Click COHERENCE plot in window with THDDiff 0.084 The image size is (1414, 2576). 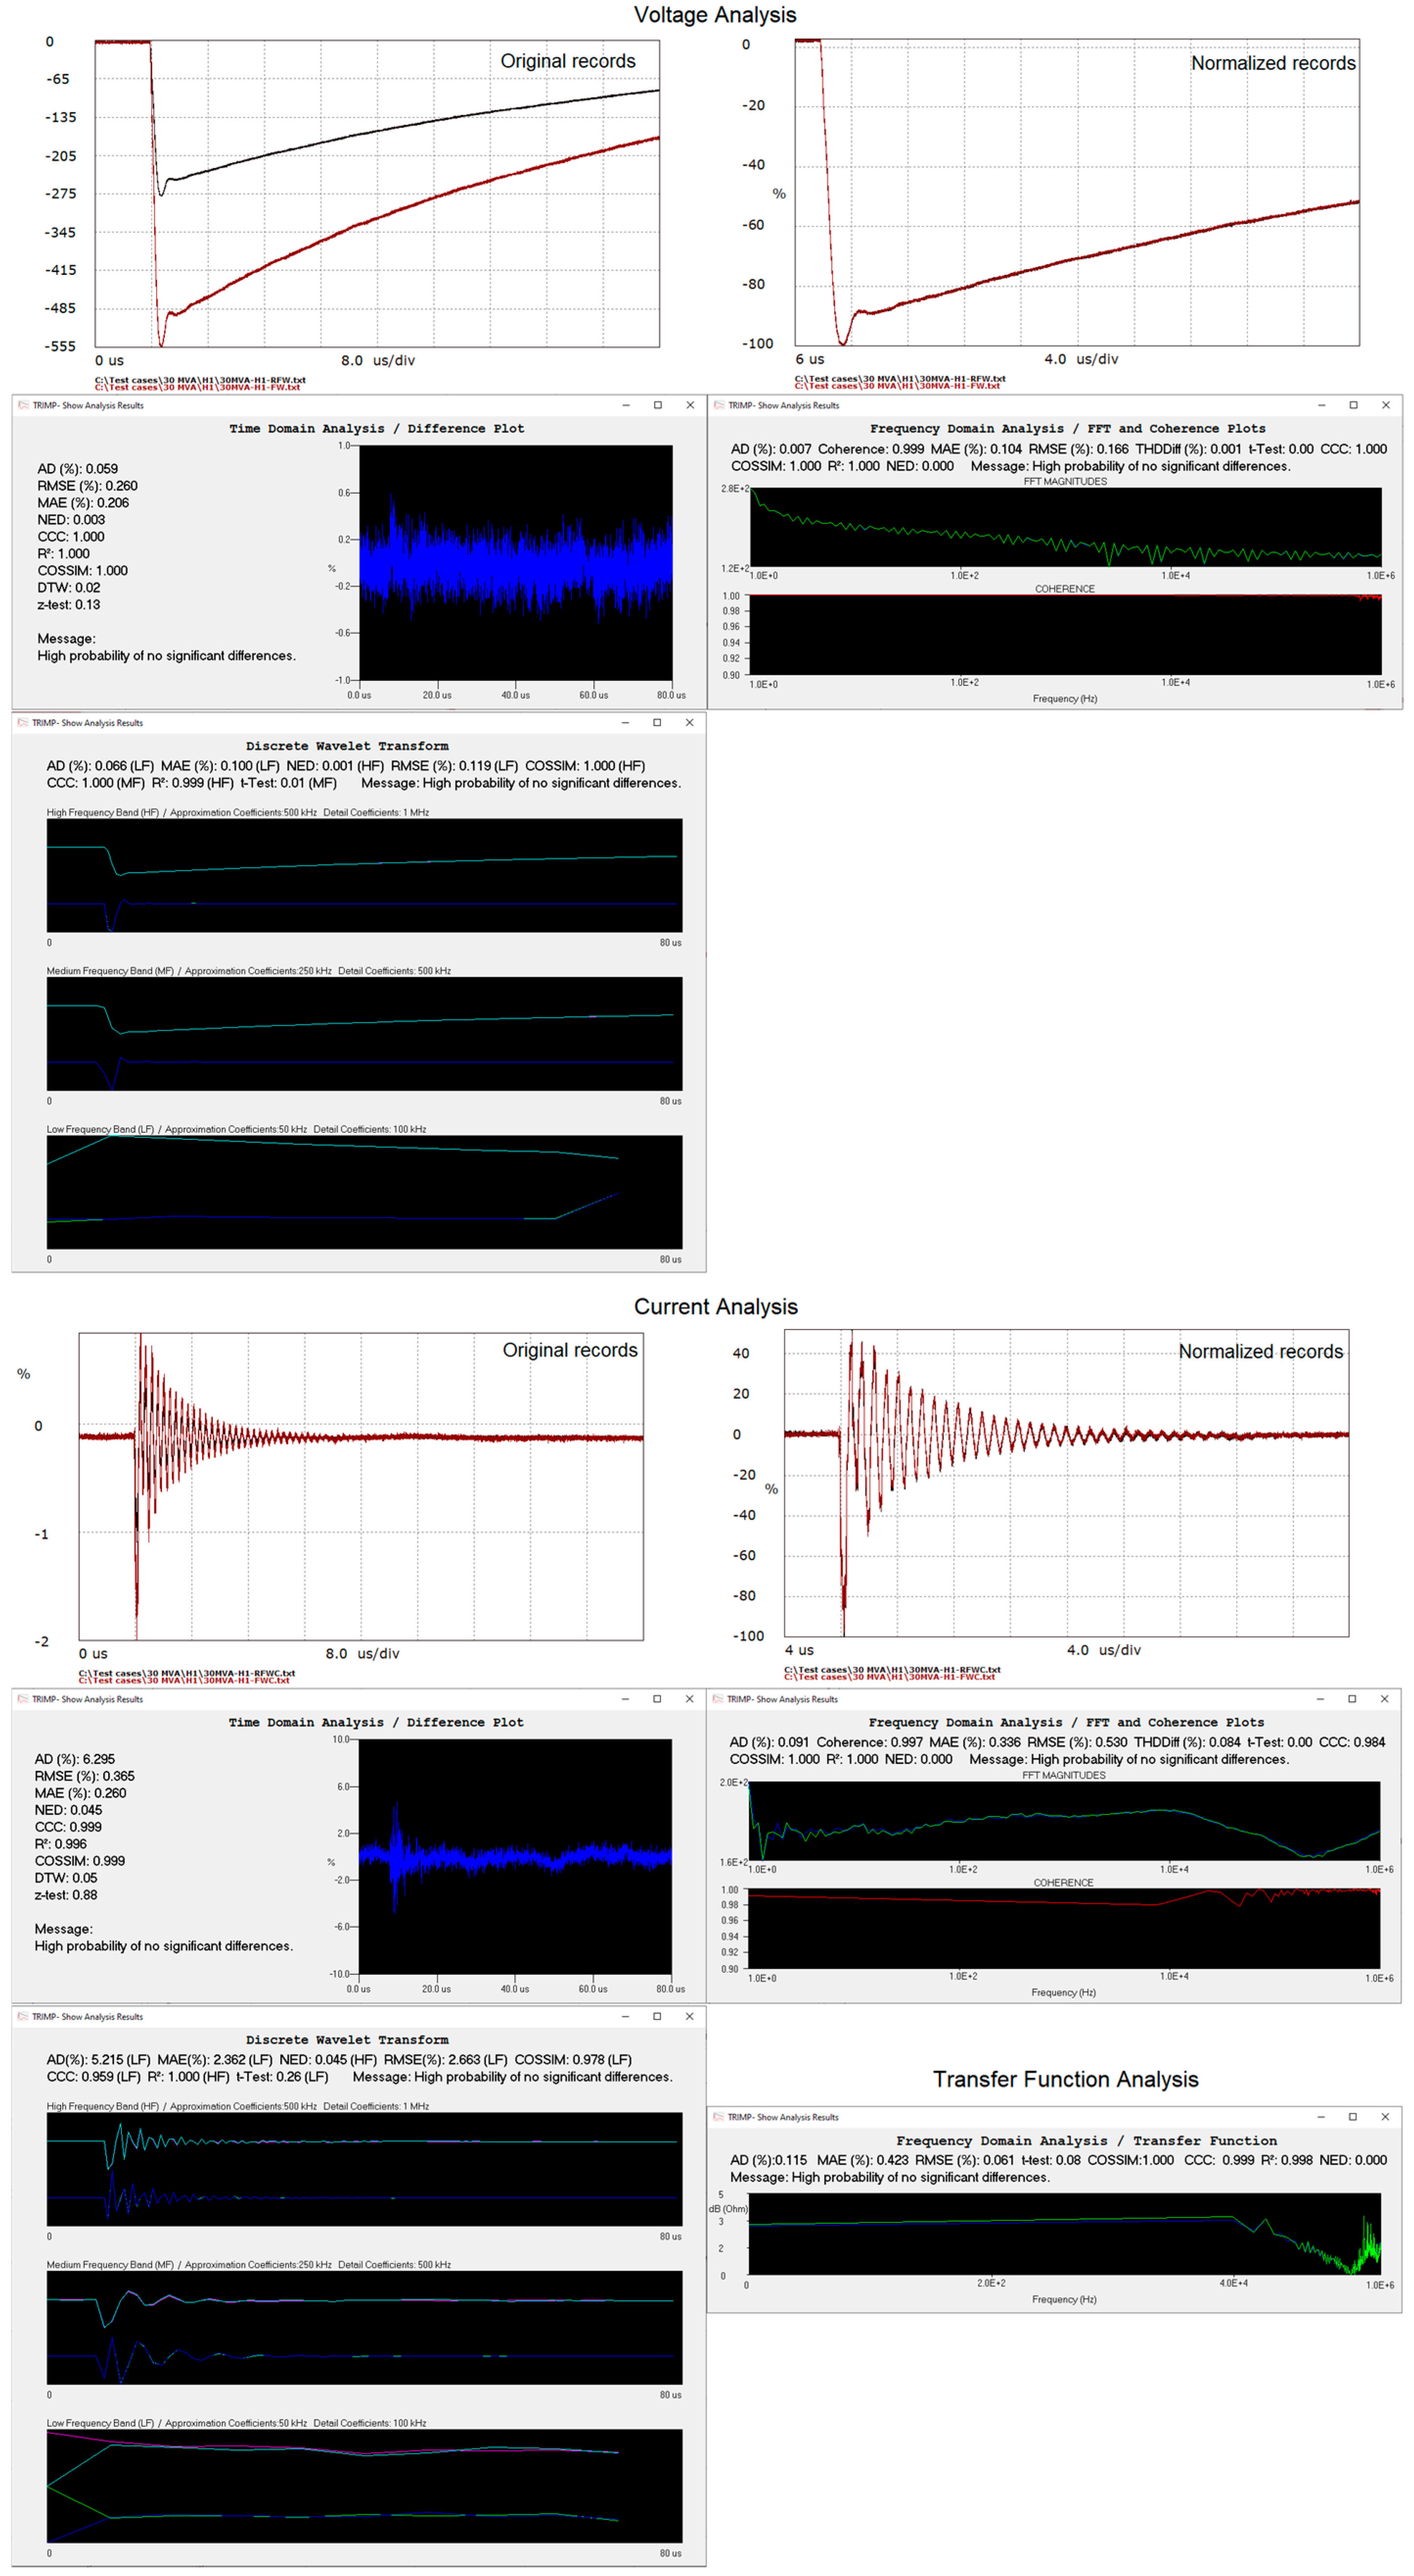point(1064,1929)
